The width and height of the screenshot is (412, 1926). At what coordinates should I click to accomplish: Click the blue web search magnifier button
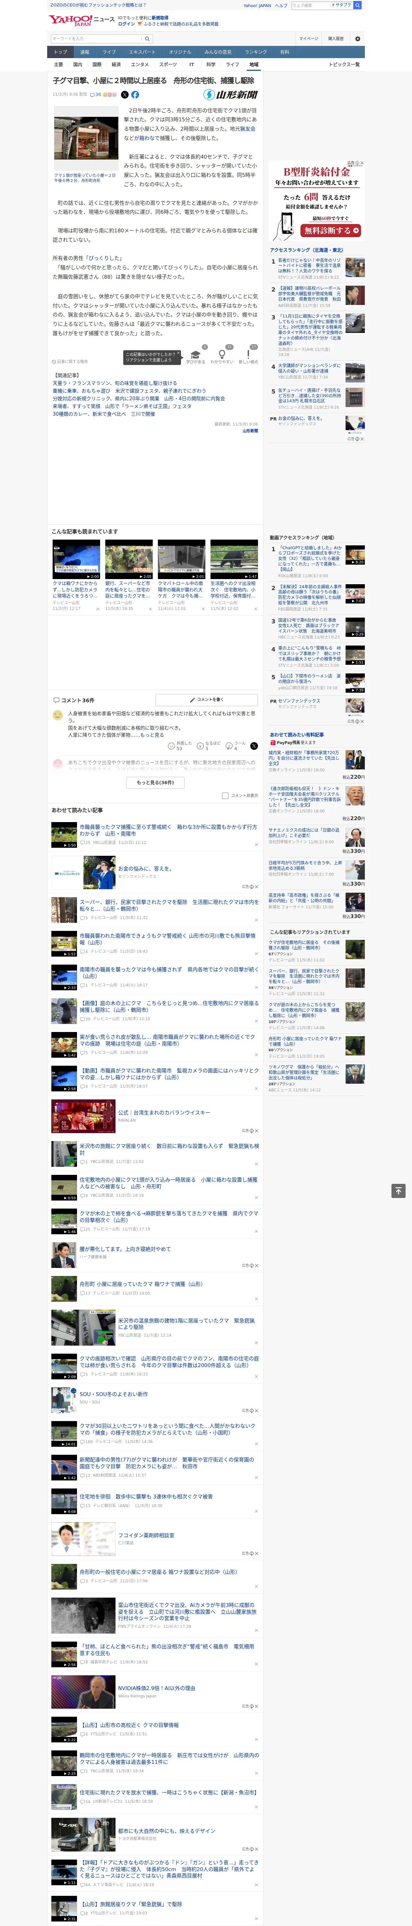(x=357, y=5)
